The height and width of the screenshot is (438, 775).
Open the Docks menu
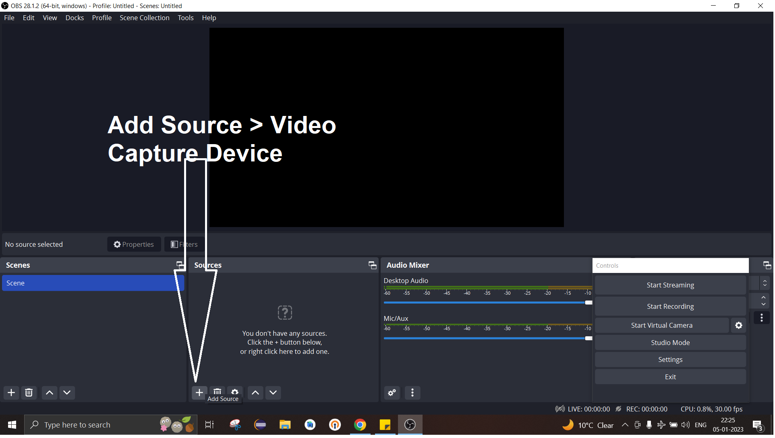click(75, 18)
